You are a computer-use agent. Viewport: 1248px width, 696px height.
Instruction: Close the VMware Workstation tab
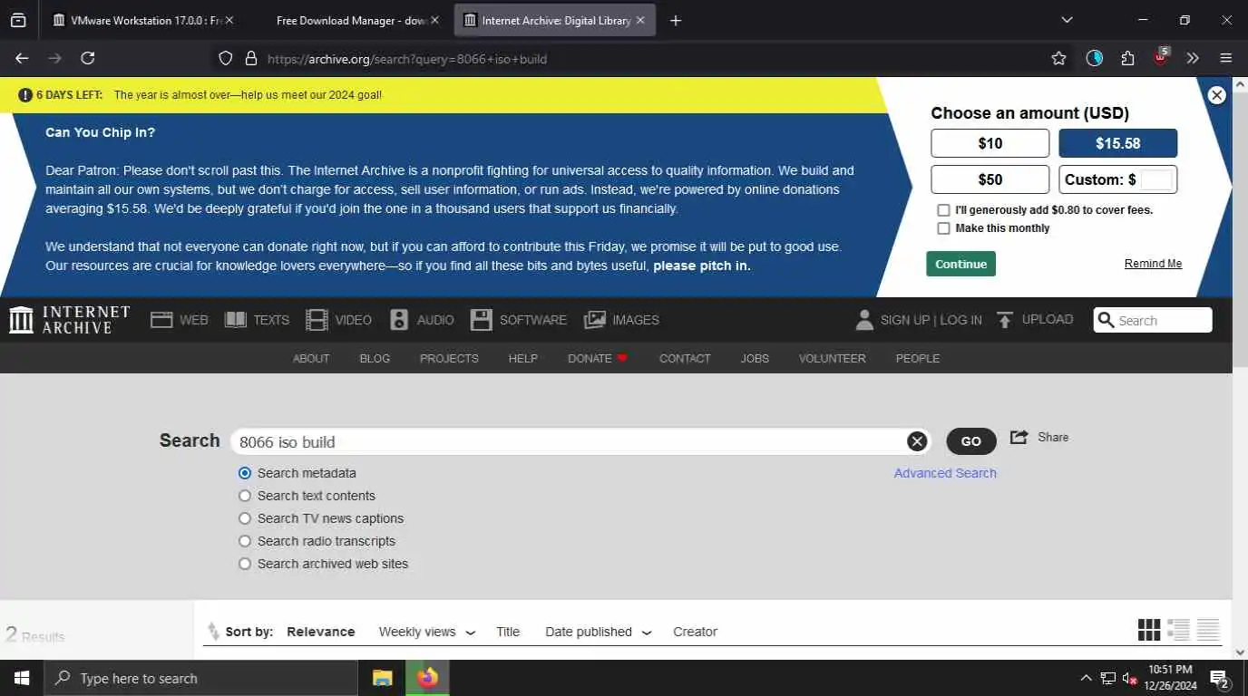coord(229,20)
